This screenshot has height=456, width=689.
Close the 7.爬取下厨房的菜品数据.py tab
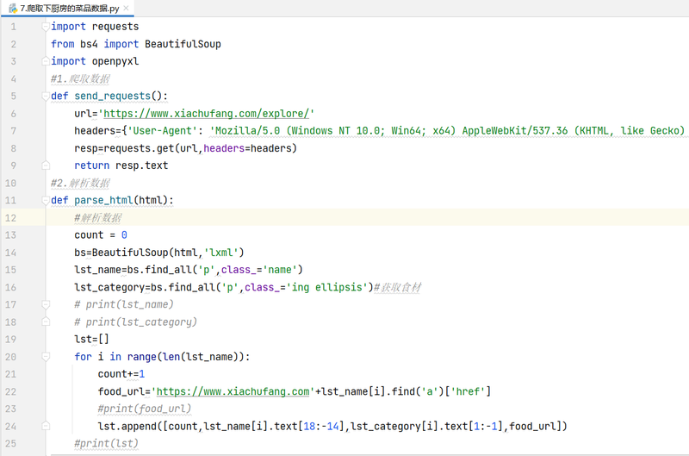[x=126, y=8]
